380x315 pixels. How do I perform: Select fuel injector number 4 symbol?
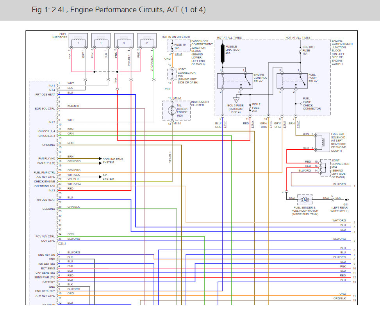tap(78, 41)
